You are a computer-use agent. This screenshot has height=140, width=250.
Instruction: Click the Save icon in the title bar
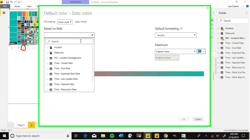click(x=7, y=2)
